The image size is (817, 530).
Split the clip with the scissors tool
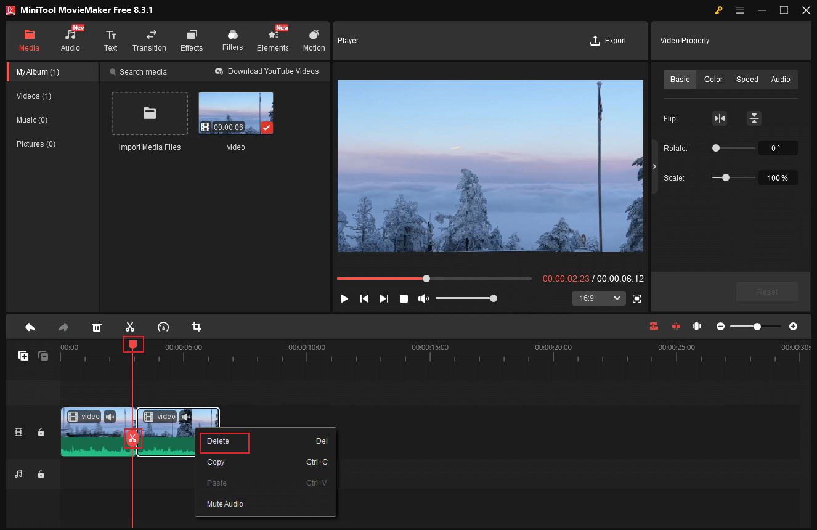(x=130, y=326)
